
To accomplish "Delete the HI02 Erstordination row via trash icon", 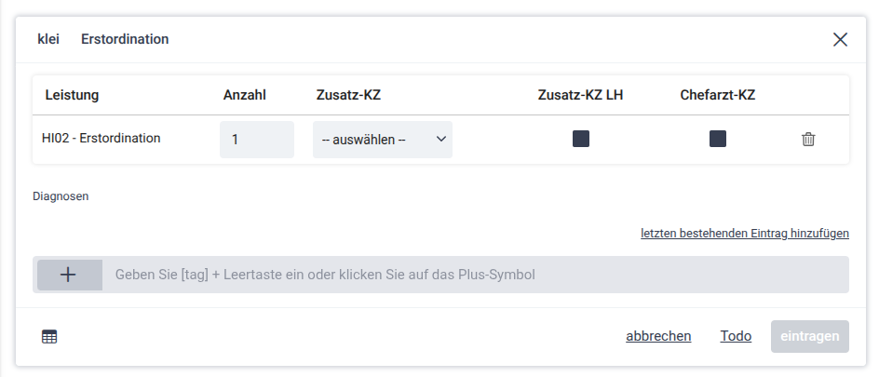I will point(808,140).
